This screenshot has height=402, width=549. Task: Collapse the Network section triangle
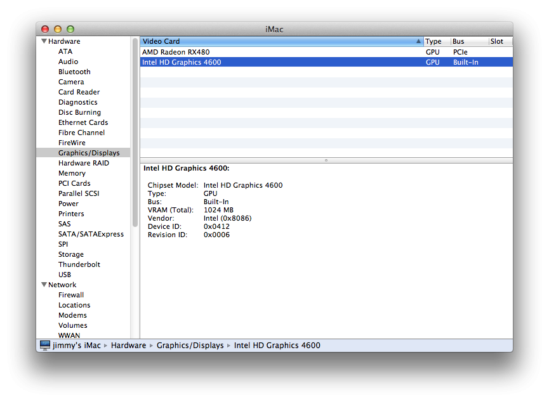click(44, 285)
